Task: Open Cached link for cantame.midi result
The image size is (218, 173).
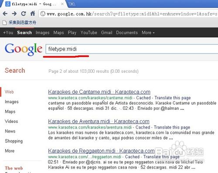Action: coord(143,98)
